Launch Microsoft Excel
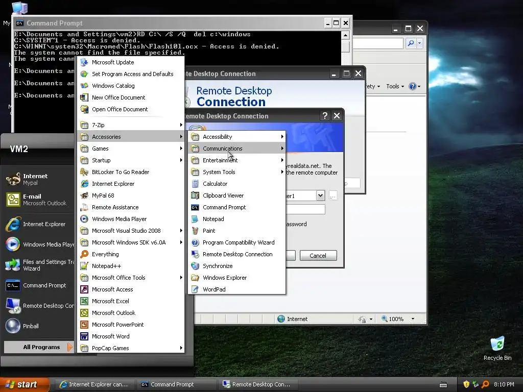Viewport: 523px width, 392px height. [x=131, y=301]
